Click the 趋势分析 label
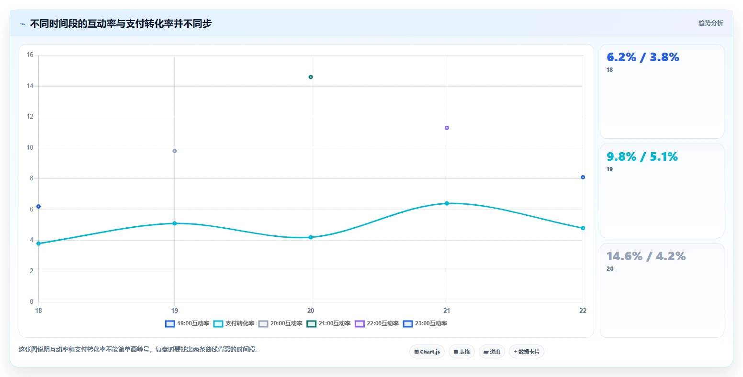The height and width of the screenshot is (377, 743). [710, 23]
